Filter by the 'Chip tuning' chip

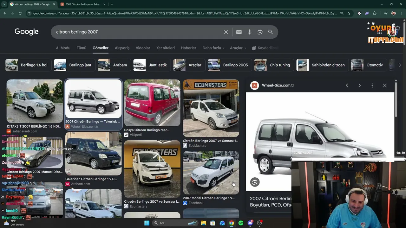point(274,65)
